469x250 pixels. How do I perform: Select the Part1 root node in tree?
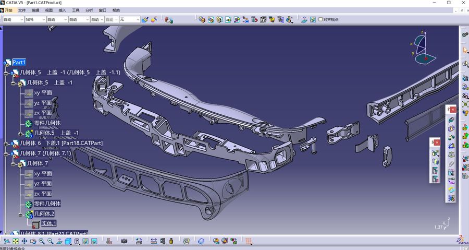coord(19,63)
